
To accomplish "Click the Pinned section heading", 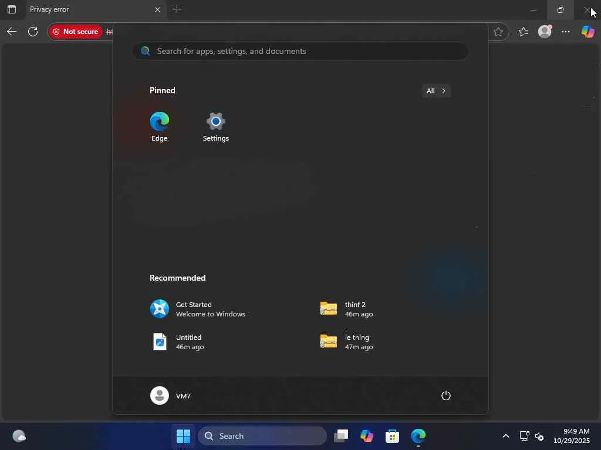I will coord(163,90).
